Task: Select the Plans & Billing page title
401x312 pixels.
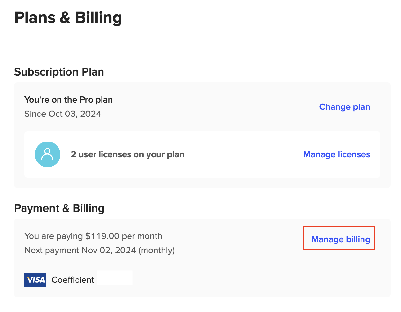Action: point(68,17)
